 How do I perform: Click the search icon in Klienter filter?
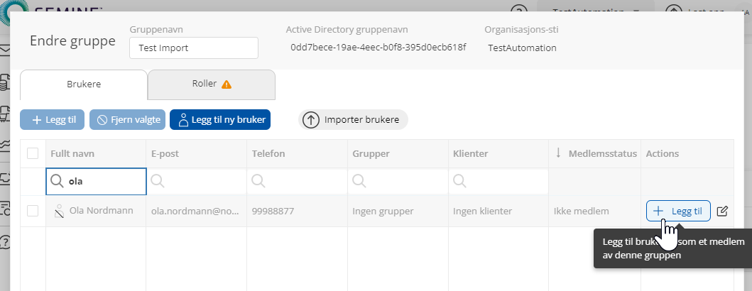click(x=460, y=181)
